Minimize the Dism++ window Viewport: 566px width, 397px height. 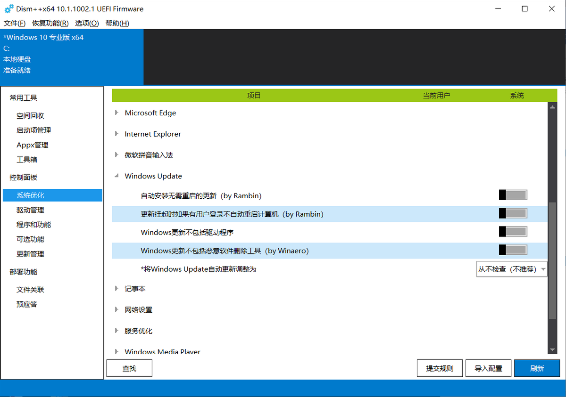coord(498,9)
